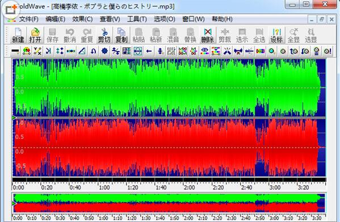Delete the selection with 删除
340x222 pixels.
(208, 35)
